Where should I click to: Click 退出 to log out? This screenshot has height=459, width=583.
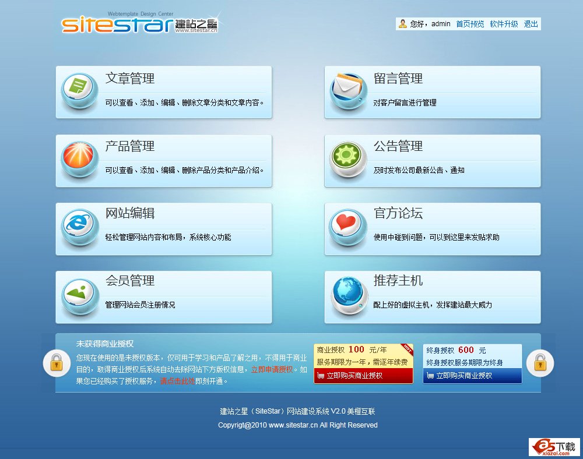531,24
